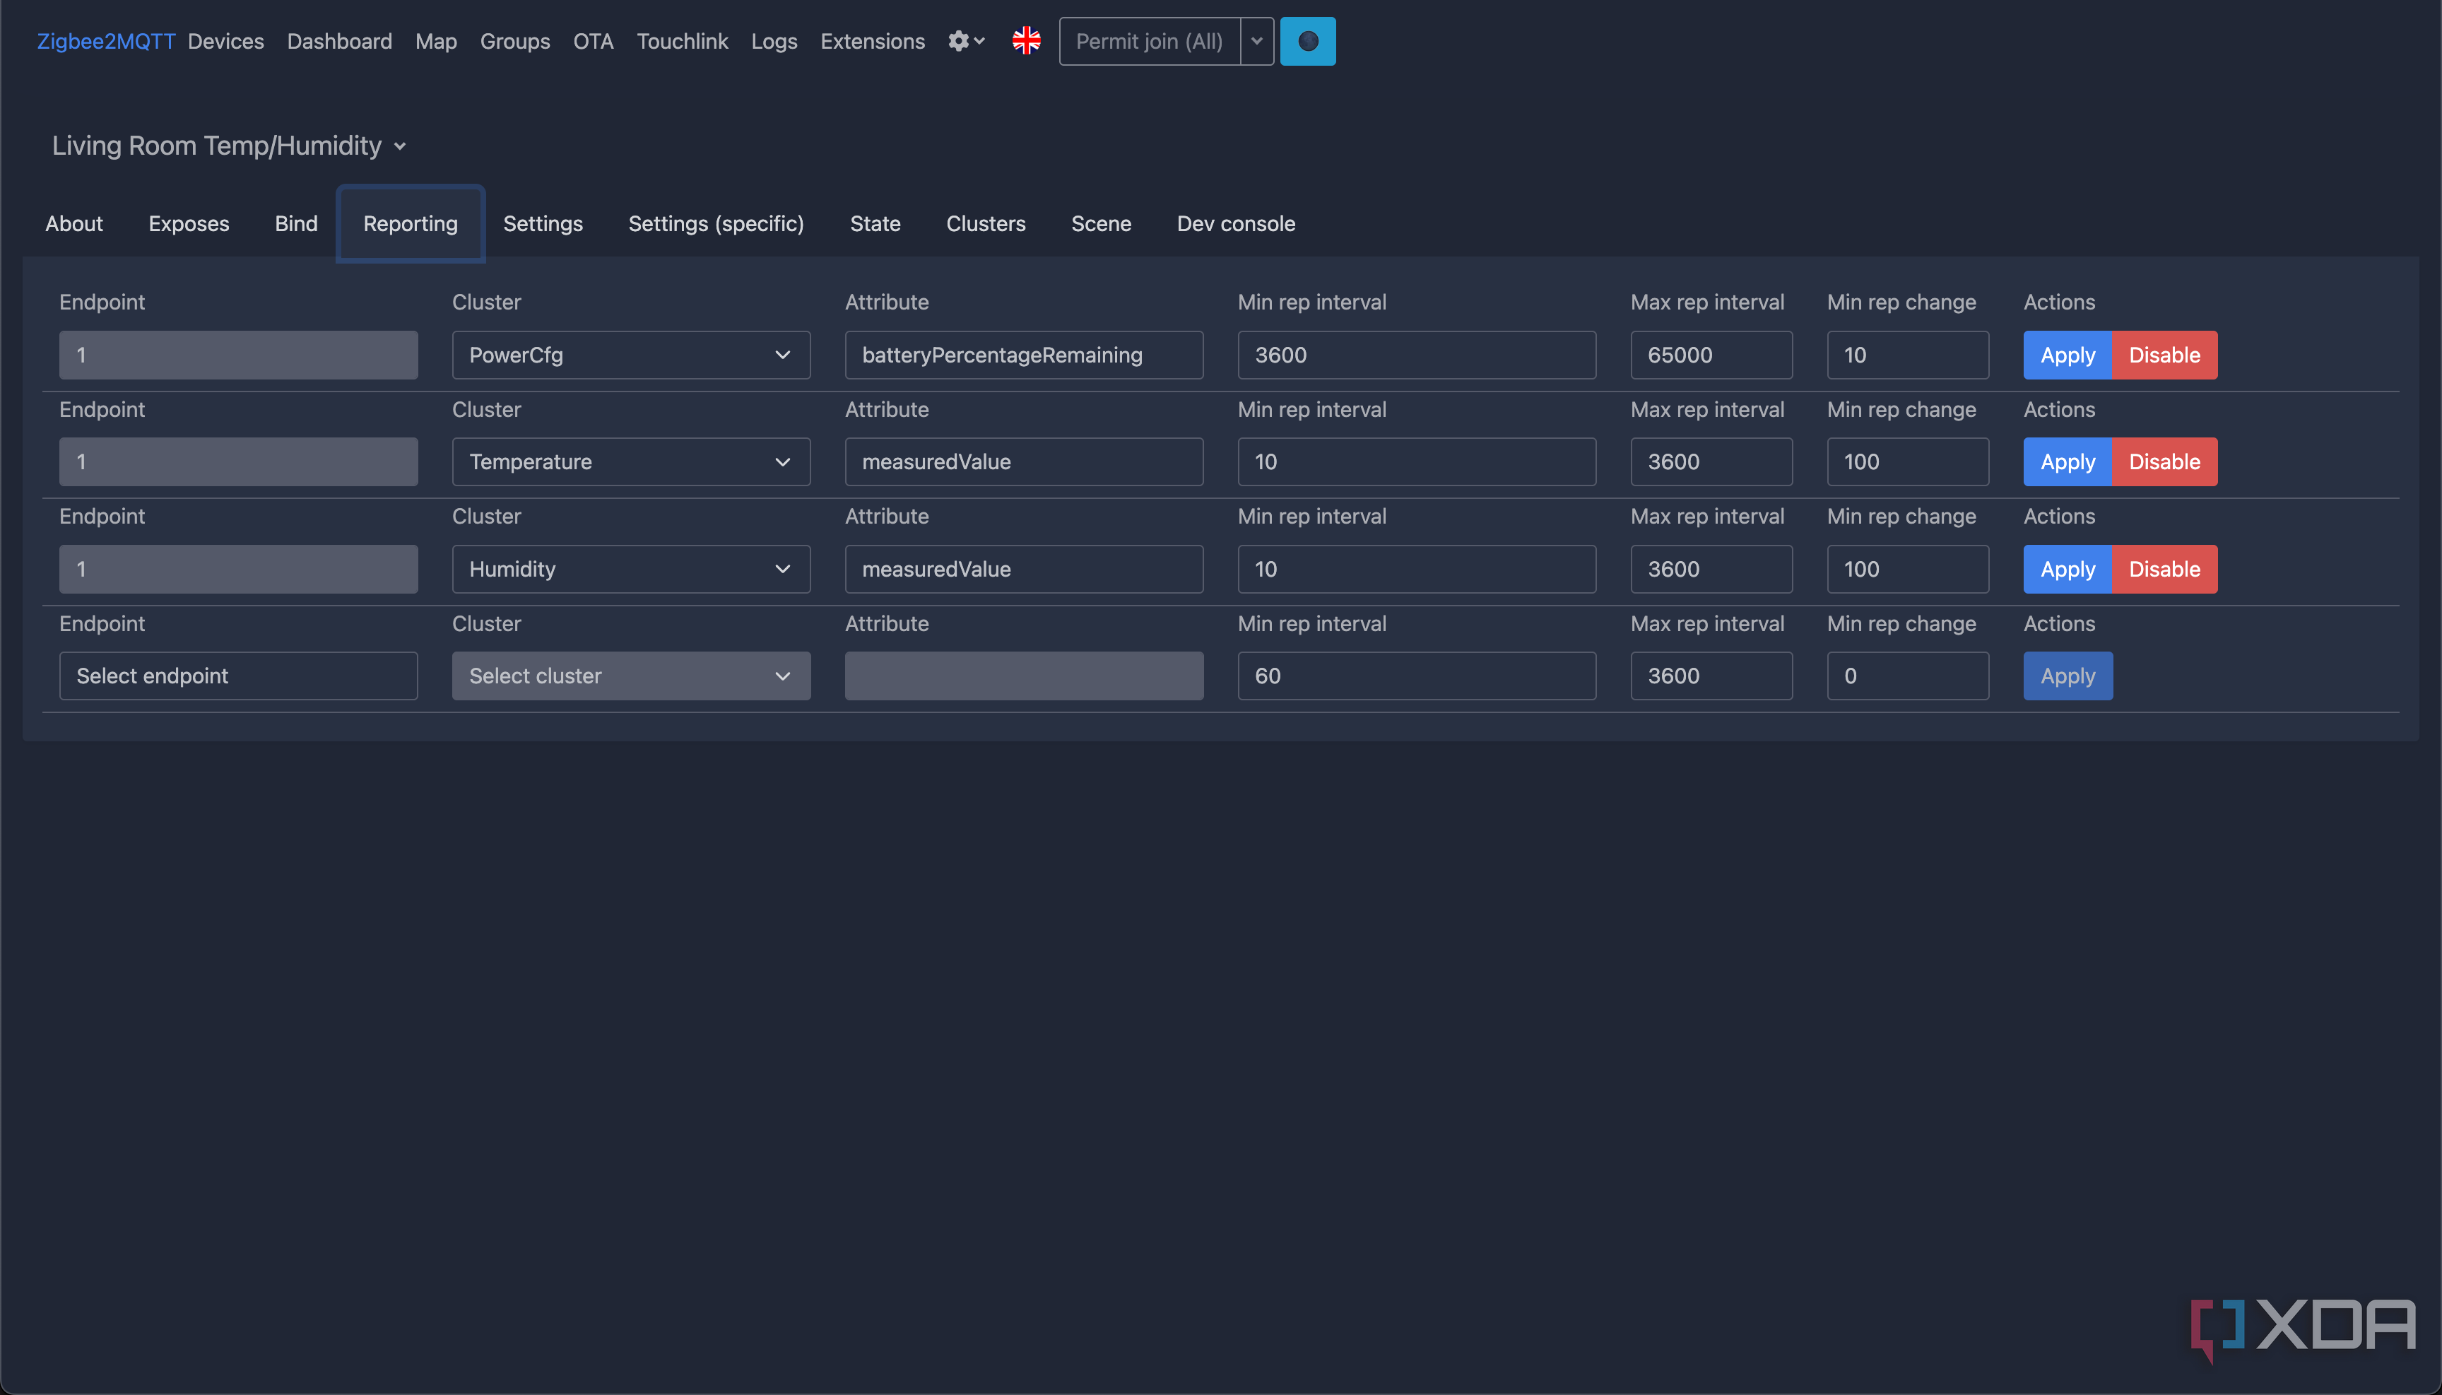Switch to the Exposes tab
Viewport: 2442px width, 1395px height.
[189, 223]
